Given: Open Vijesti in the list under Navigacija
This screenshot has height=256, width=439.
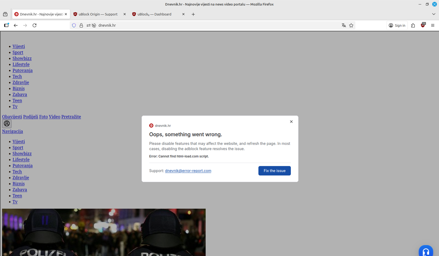Looking at the screenshot, I should point(19,141).
